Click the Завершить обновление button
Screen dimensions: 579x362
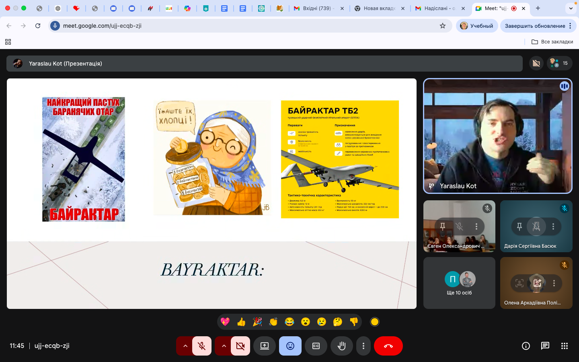[535, 26]
